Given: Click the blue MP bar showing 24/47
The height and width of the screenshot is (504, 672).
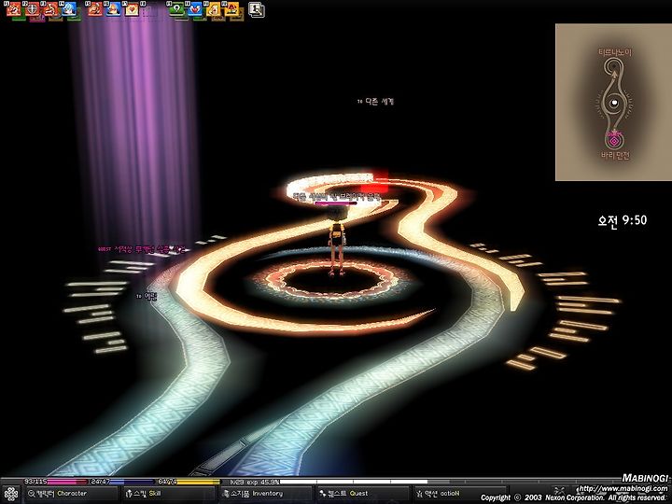Looking at the screenshot, I should (x=121, y=482).
